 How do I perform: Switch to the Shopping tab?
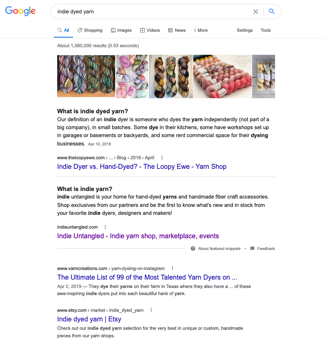click(90, 30)
